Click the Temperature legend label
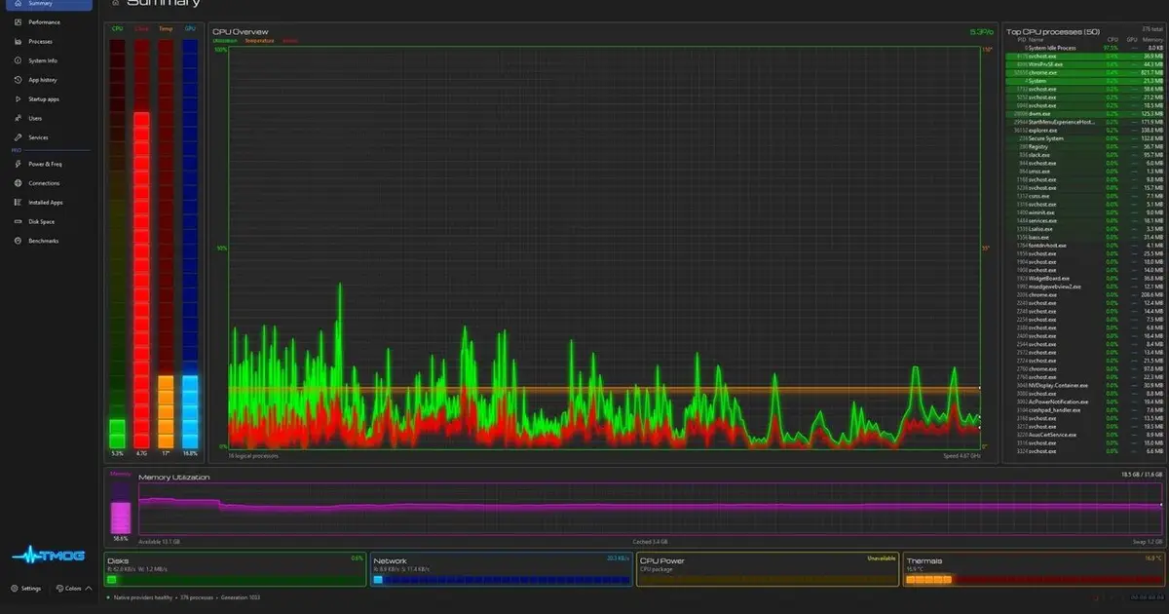1169x614 pixels. click(259, 41)
